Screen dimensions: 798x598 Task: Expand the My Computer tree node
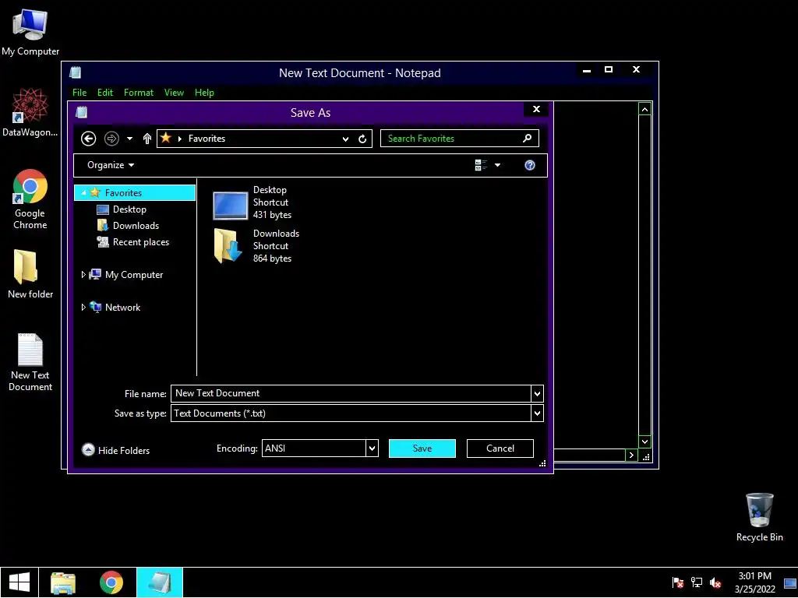coord(83,275)
